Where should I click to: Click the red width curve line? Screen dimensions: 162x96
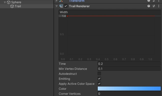coord(111,16)
